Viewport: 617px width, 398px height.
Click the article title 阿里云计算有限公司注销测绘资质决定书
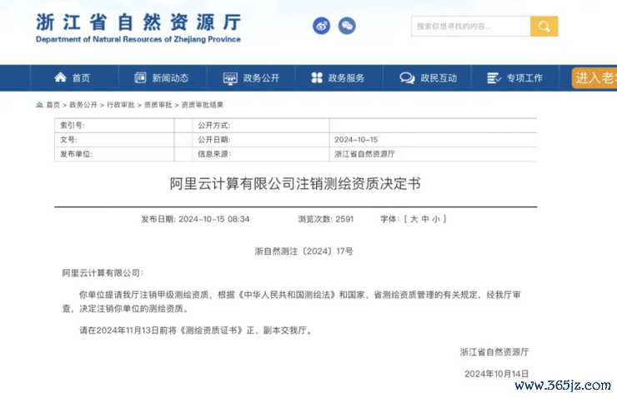pyautogui.click(x=295, y=183)
